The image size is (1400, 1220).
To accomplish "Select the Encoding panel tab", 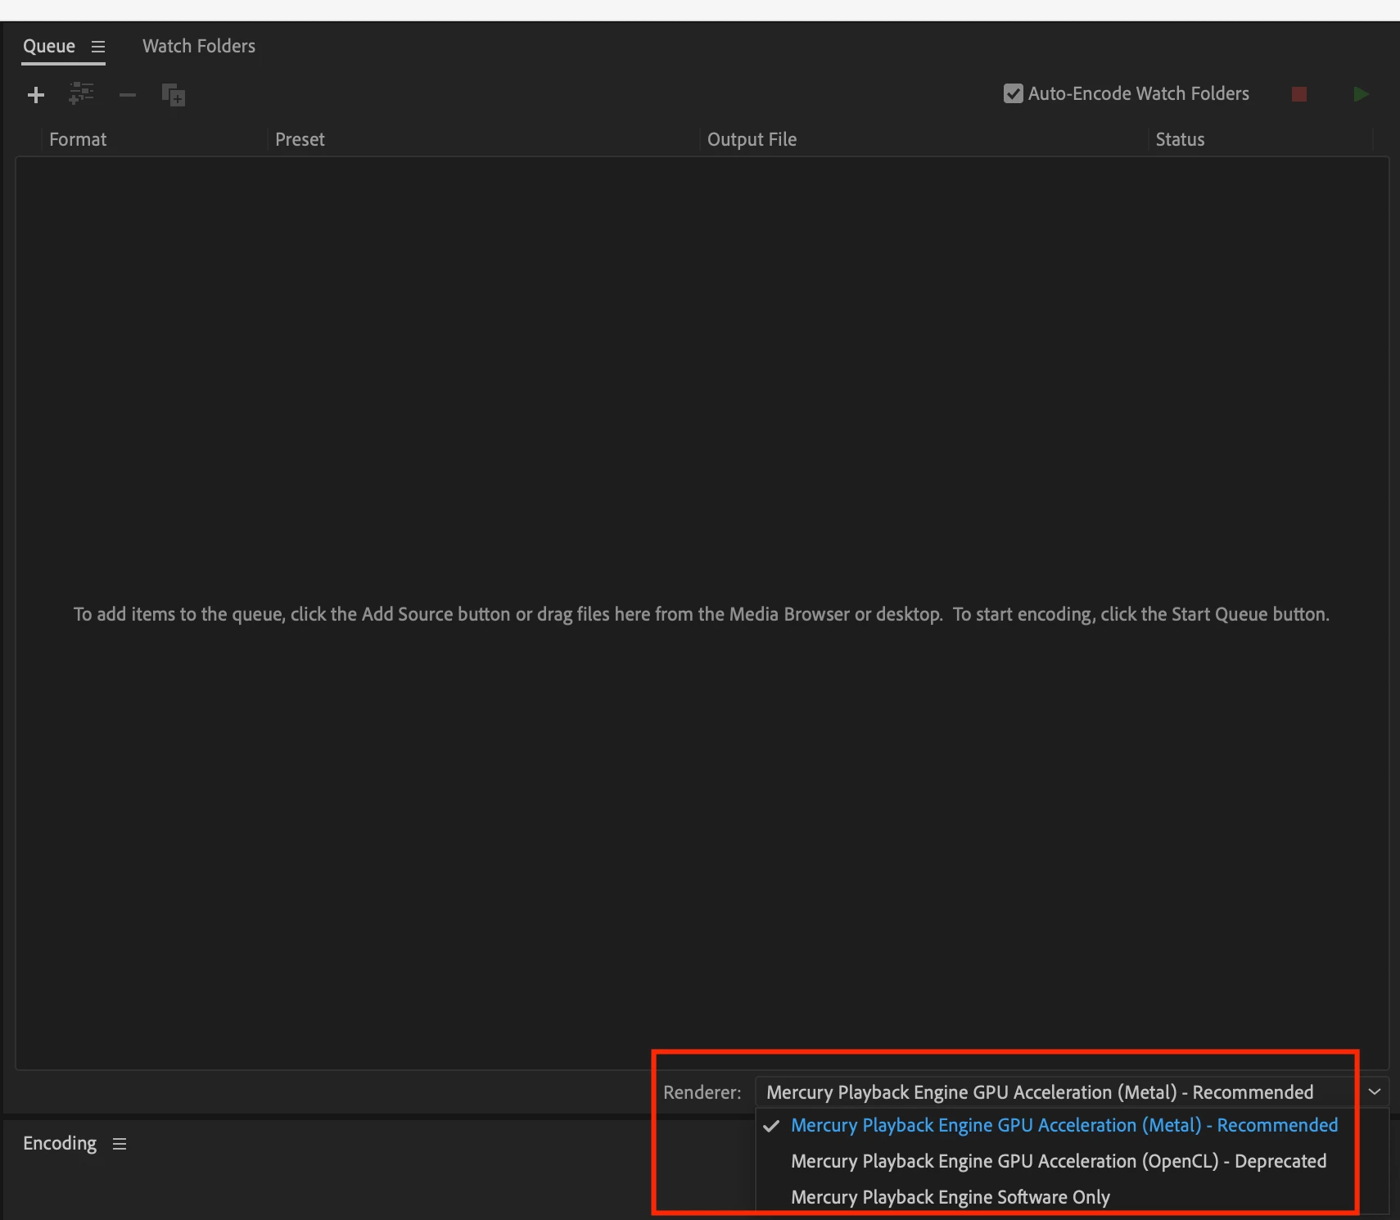I will pos(60,1143).
